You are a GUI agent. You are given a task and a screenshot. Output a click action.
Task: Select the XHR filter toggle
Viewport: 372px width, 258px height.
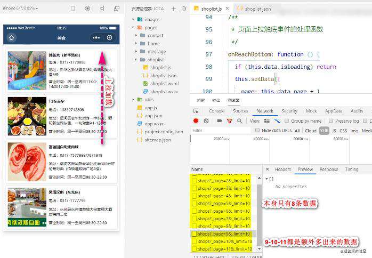(x=324, y=131)
